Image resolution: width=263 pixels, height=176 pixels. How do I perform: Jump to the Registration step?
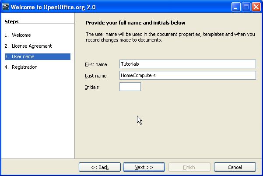tap(21, 67)
